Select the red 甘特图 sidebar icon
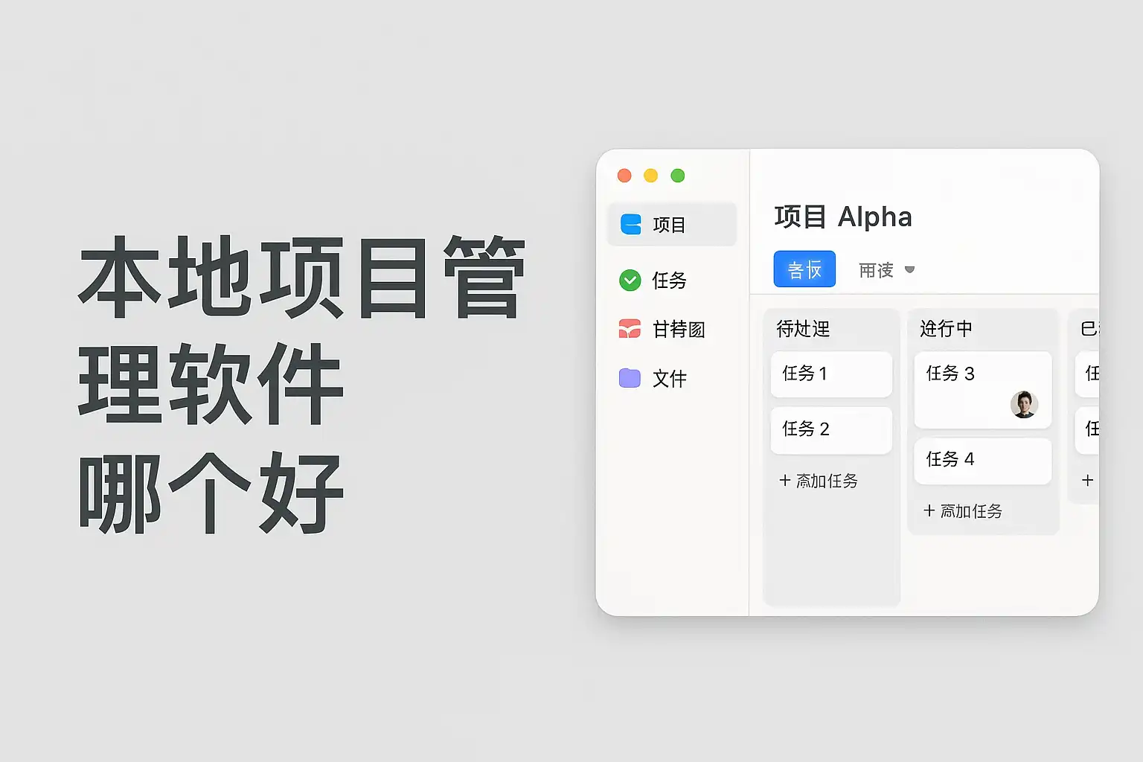The width and height of the screenshot is (1143, 762). coord(630,329)
